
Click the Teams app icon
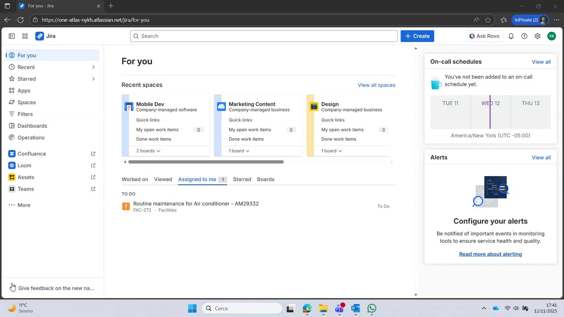12,189
